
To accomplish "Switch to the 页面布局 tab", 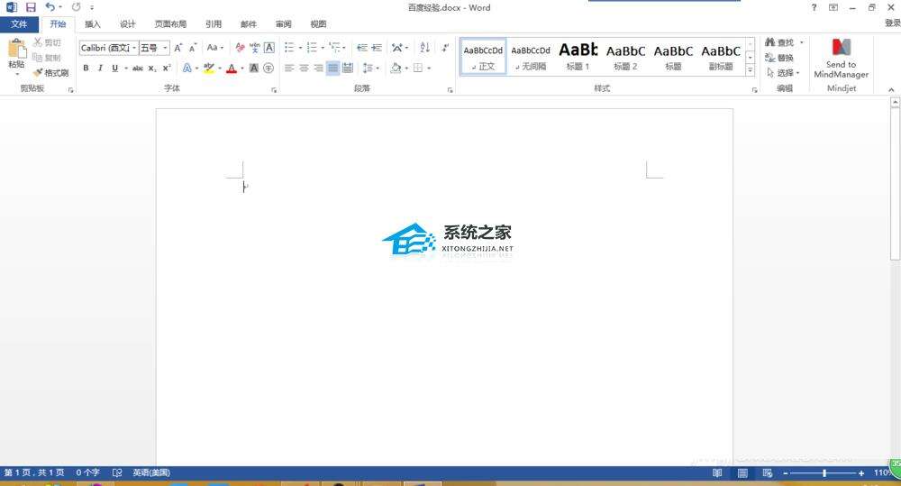I will (x=170, y=24).
